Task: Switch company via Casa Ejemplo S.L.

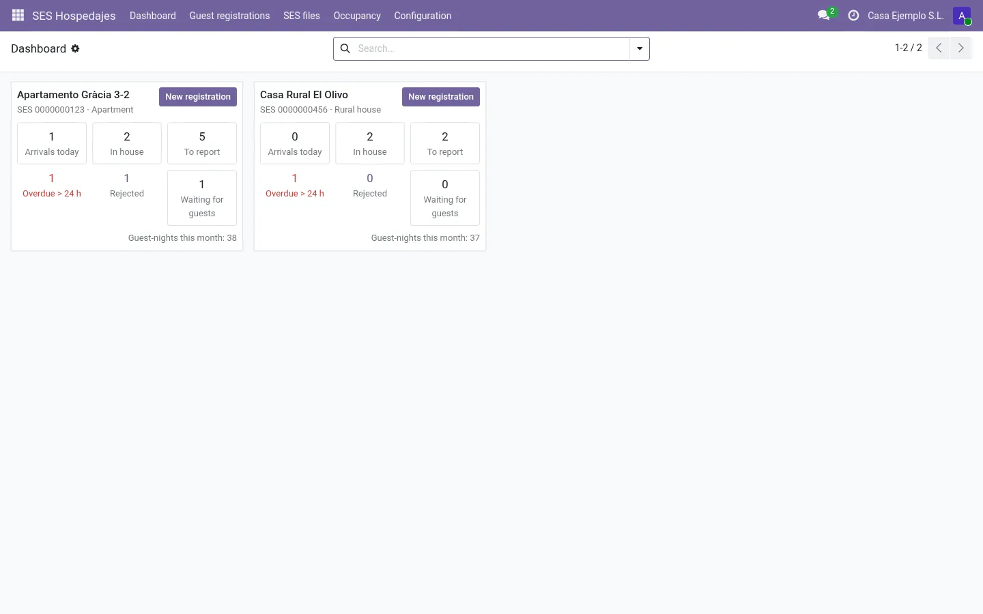Action: (906, 16)
